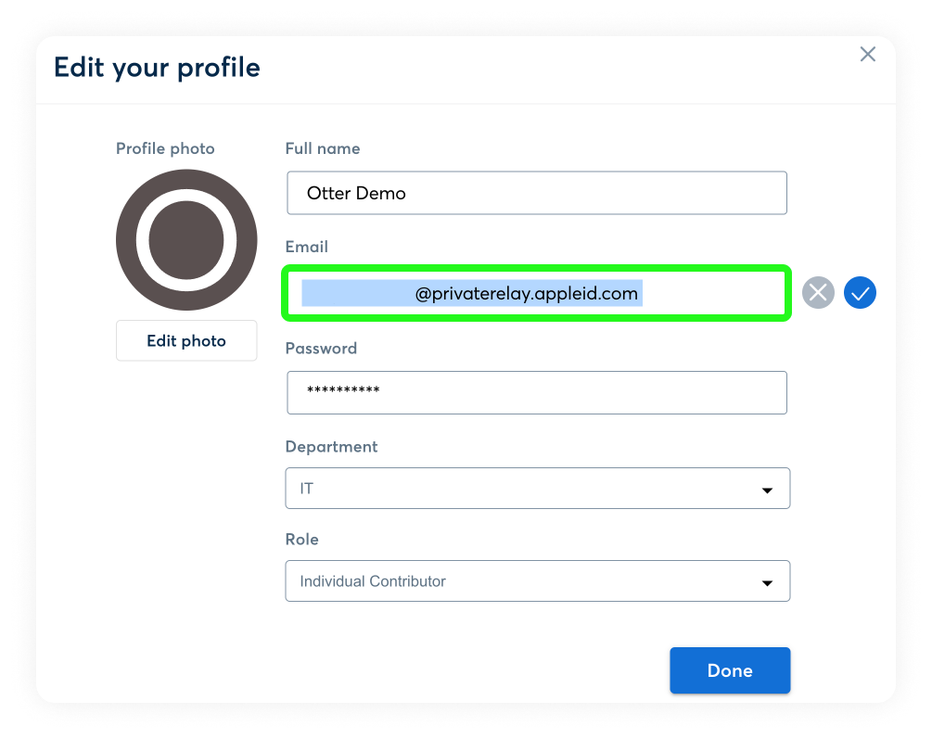Screen dimensions: 932x739
Task: Save changes with the Done button
Action: click(730, 670)
